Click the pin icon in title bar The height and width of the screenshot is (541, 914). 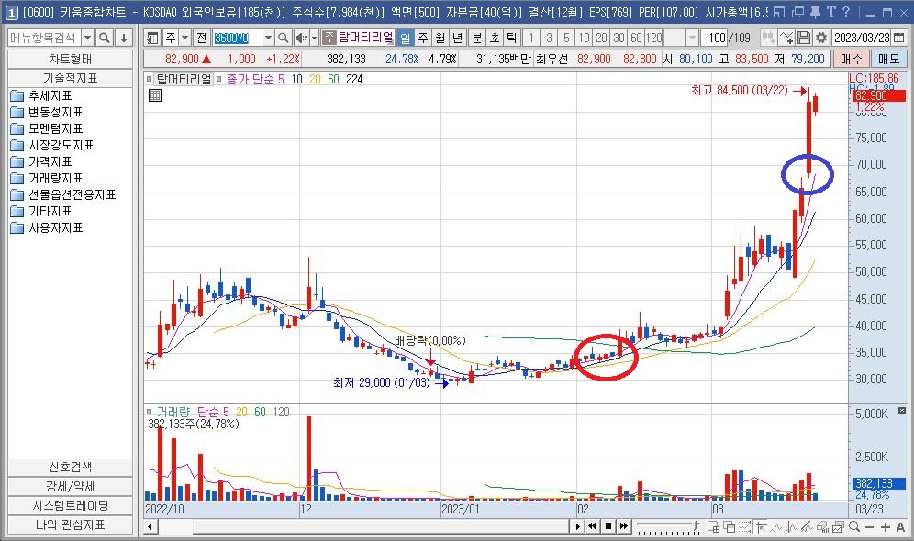[815, 12]
